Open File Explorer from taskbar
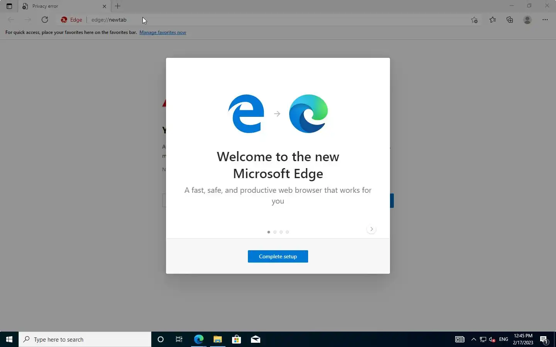The width and height of the screenshot is (556, 347). (x=217, y=339)
